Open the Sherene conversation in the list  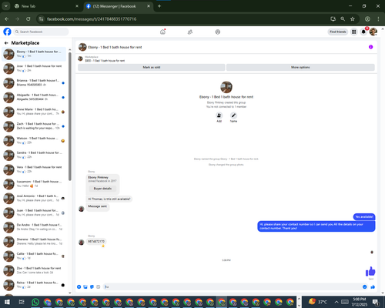(34, 242)
